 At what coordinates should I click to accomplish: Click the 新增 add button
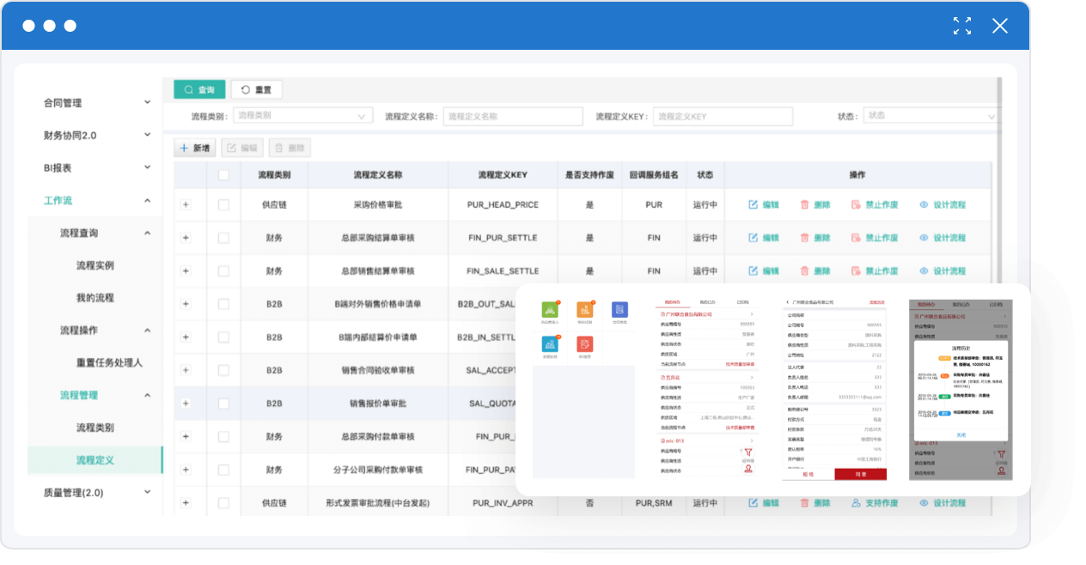point(195,148)
